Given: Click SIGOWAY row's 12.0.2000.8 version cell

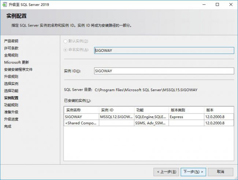Looking at the screenshot, I should (219, 117).
